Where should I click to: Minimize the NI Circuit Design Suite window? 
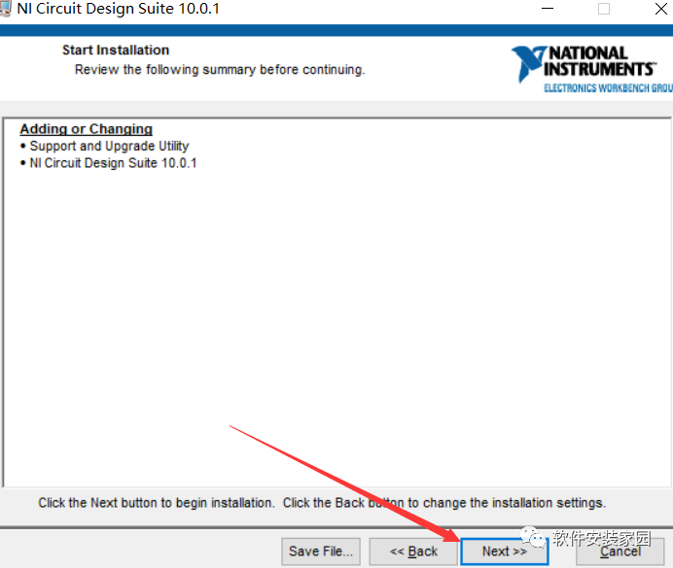click(548, 9)
